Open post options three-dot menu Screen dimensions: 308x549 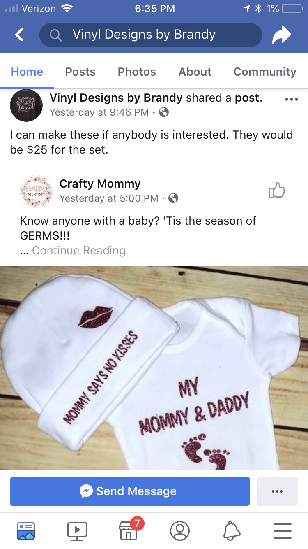291,99
